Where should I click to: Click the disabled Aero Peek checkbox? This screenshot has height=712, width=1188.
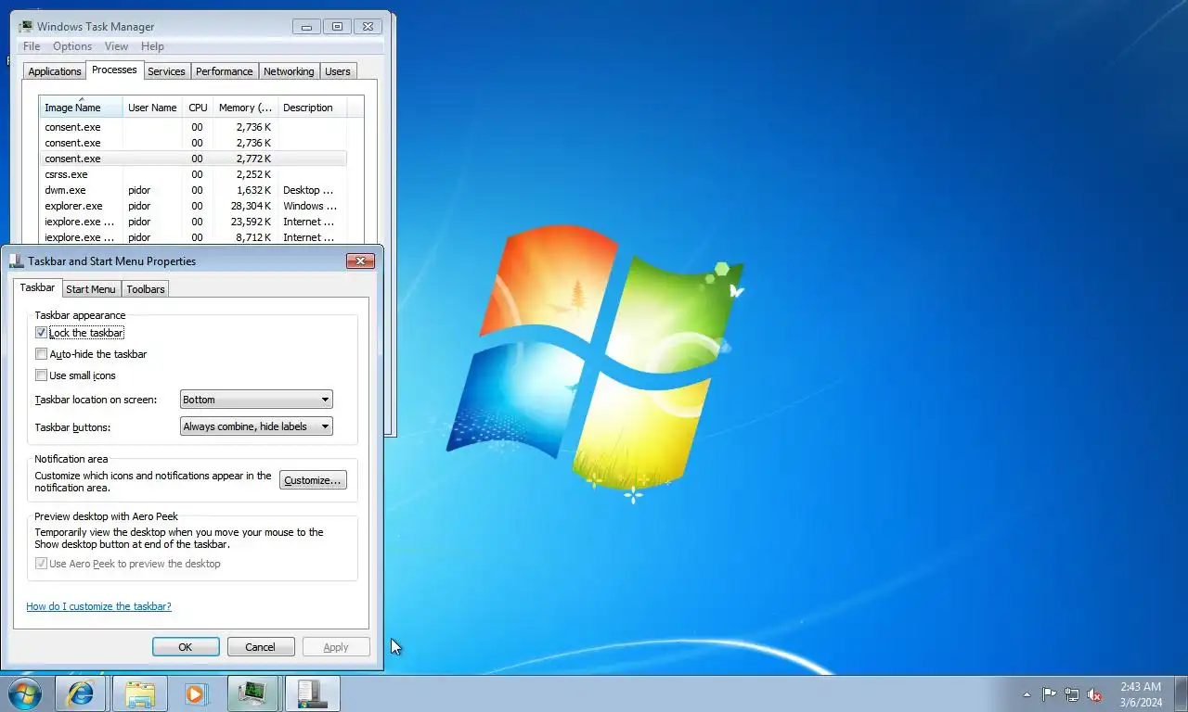tap(41, 563)
